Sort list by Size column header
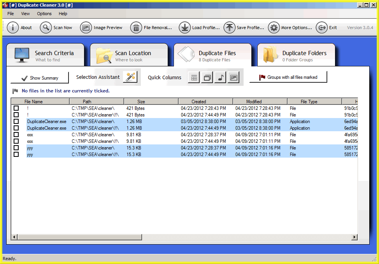 click(x=141, y=102)
